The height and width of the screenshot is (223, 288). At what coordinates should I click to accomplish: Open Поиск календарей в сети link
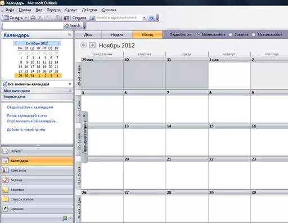[x=27, y=116]
